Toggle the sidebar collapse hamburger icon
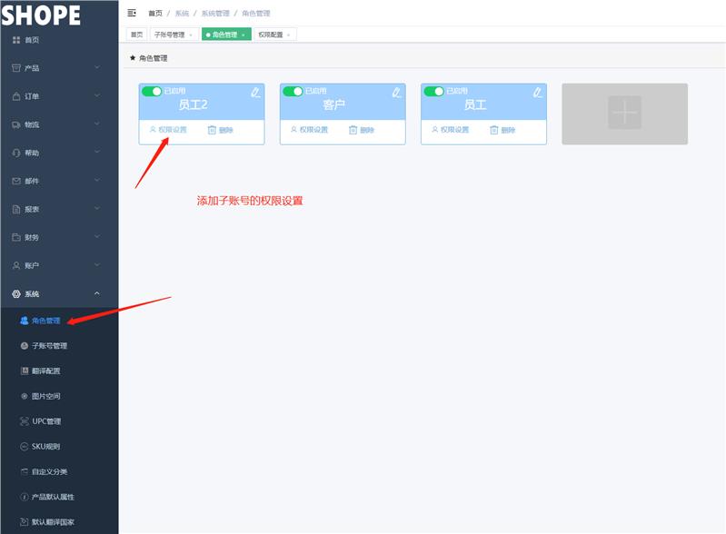 tap(132, 13)
